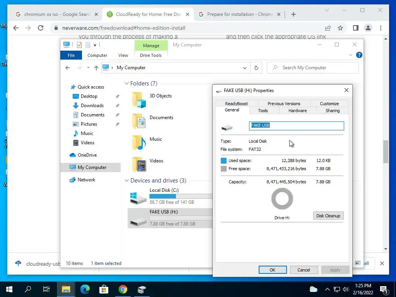
Task: Close the Chrome downloads bar
Action: pyautogui.click(x=382, y=263)
